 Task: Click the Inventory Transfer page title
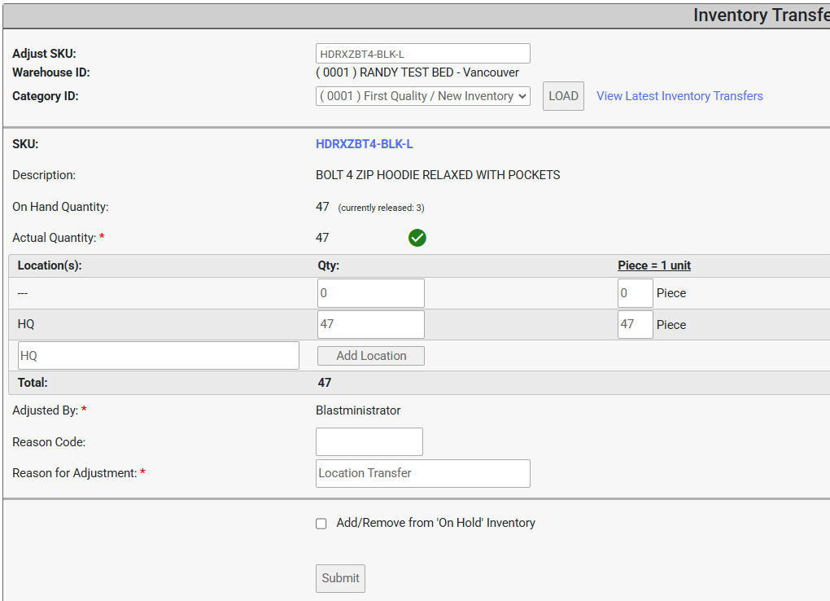coord(760,15)
